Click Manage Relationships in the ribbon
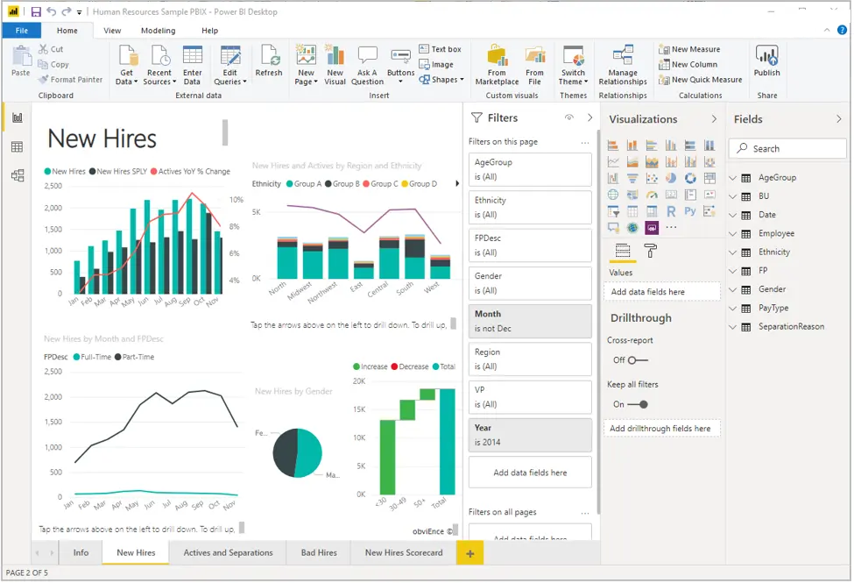 click(x=623, y=65)
